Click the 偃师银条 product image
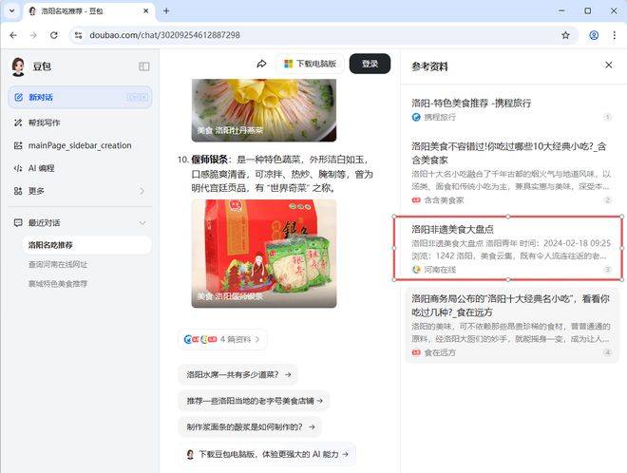This screenshot has height=473, width=627. [x=264, y=253]
